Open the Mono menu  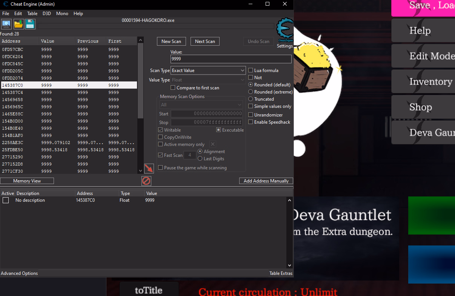[x=62, y=14]
